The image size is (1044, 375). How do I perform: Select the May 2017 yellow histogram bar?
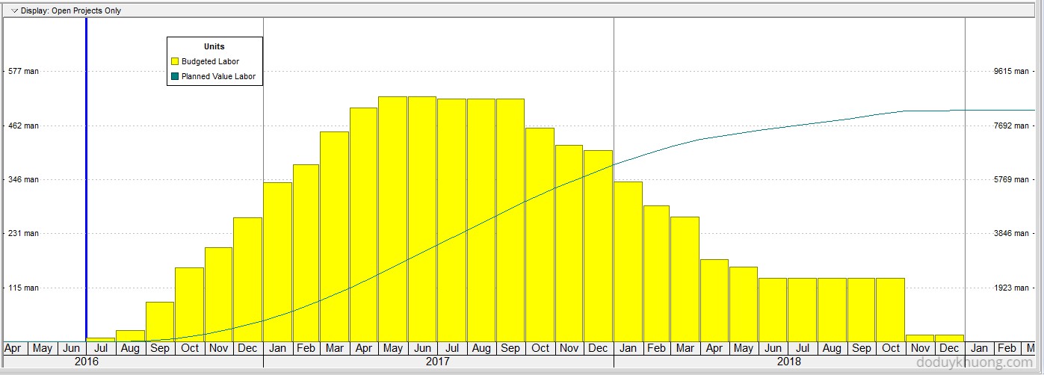point(392,219)
